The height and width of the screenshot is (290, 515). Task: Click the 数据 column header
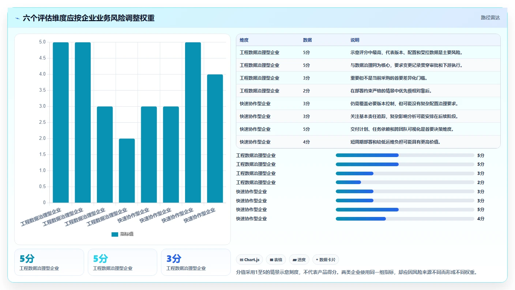[x=307, y=40]
